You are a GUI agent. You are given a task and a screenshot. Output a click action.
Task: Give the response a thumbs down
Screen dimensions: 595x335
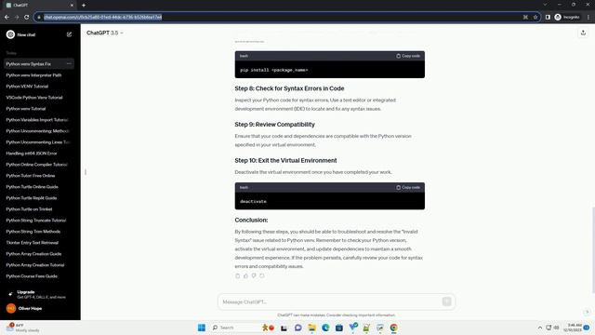pyautogui.click(x=254, y=275)
